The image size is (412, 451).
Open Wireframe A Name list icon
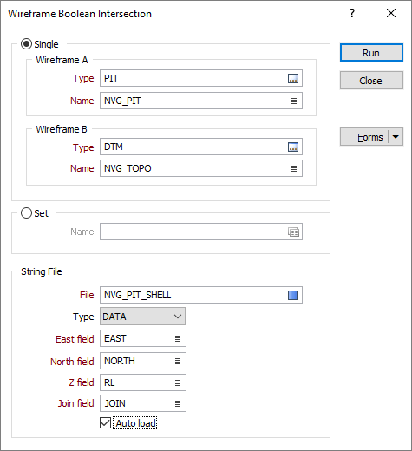click(294, 101)
